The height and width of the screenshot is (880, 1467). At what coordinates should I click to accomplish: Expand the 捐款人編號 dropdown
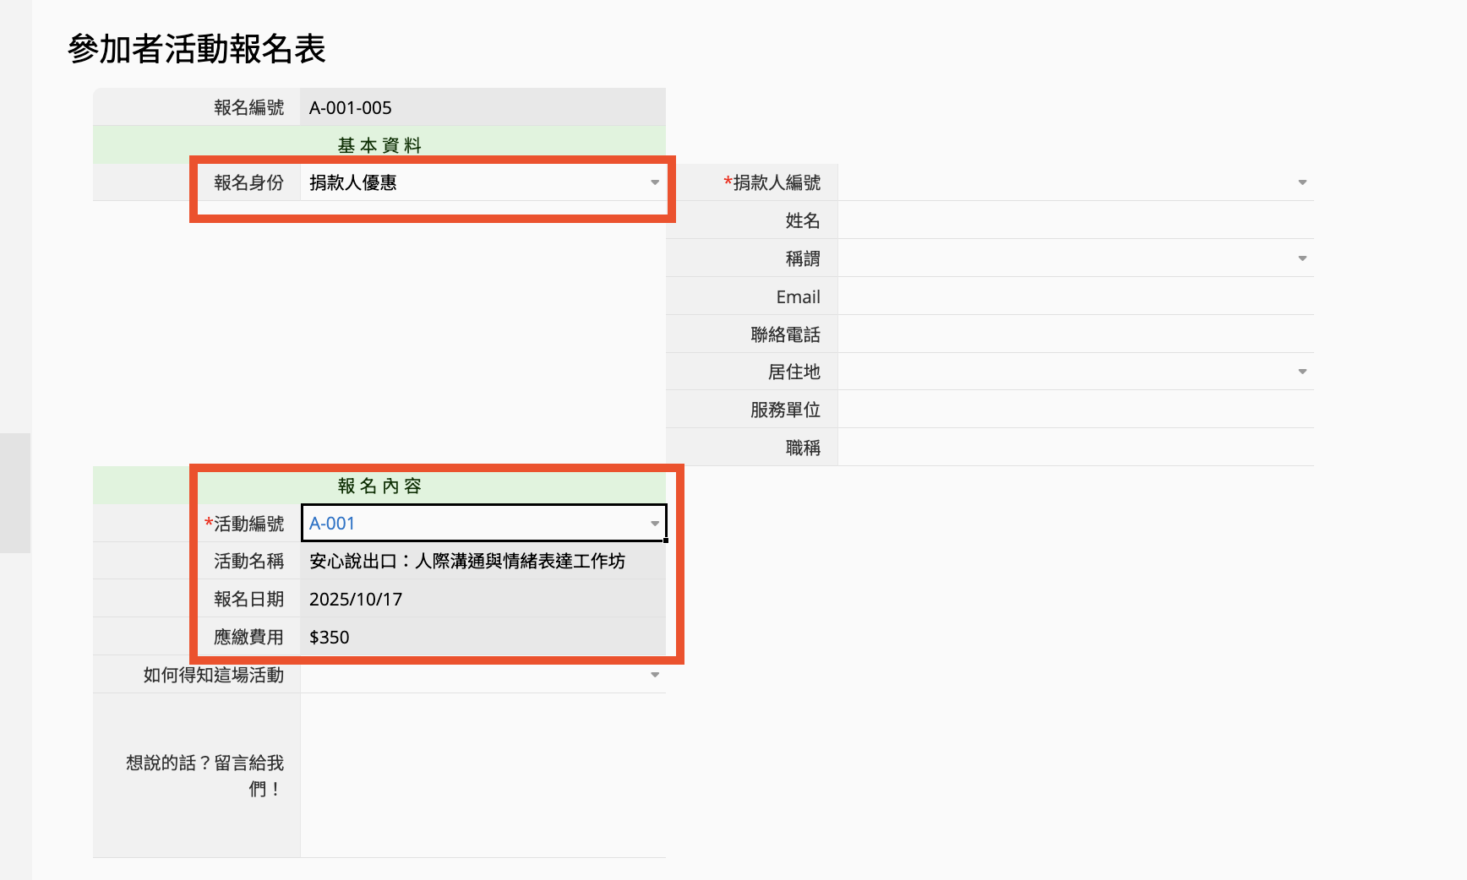coord(1301,182)
